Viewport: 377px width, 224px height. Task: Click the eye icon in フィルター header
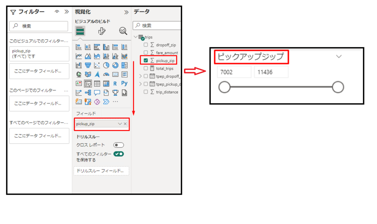click(57, 11)
